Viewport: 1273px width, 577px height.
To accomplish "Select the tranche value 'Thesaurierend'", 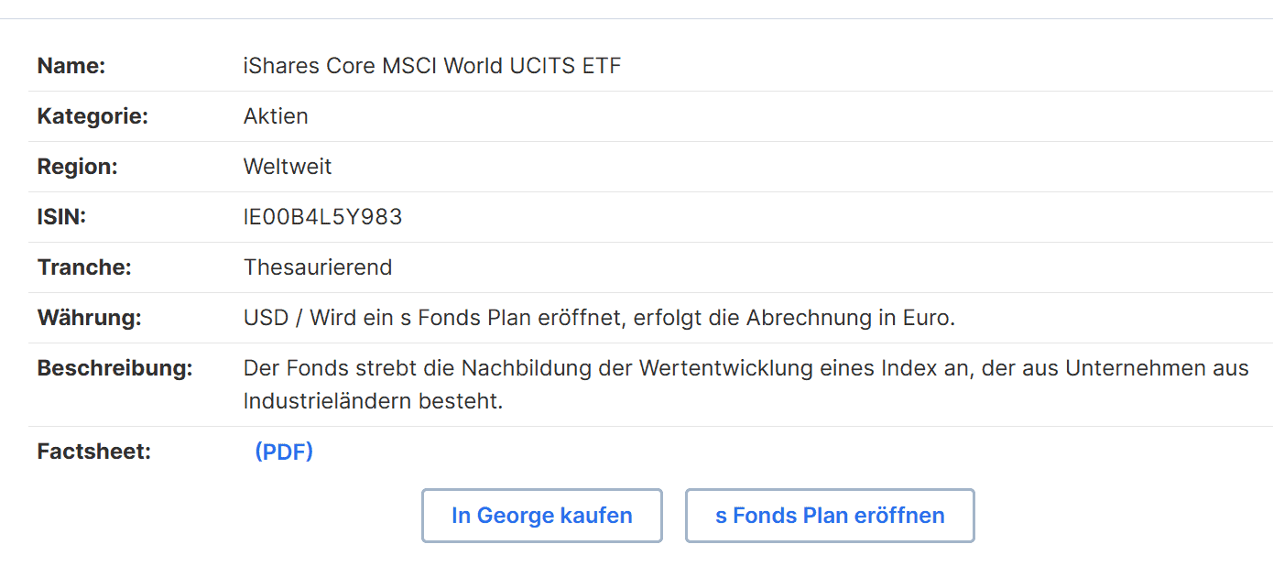I will coord(318,267).
